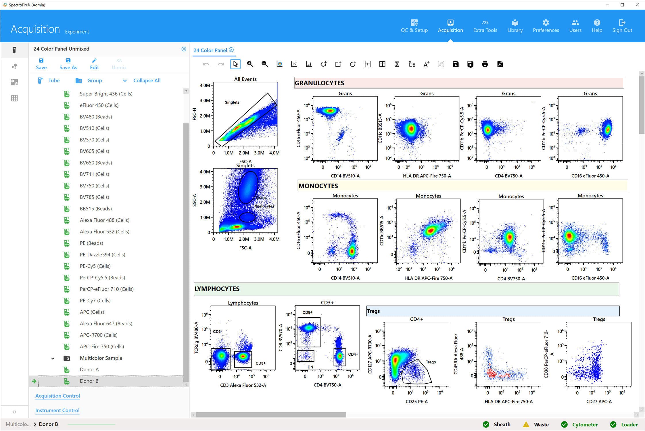Create a new polygon gate
Screen dimensions: 645x431
[x=324, y=64]
